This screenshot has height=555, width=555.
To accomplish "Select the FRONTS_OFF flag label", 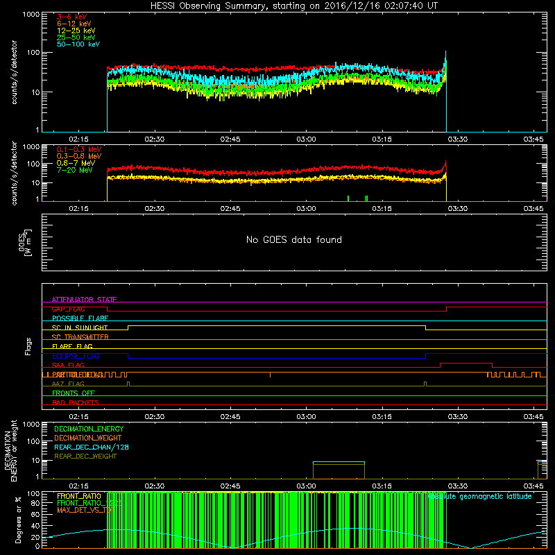I will point(74,393).
